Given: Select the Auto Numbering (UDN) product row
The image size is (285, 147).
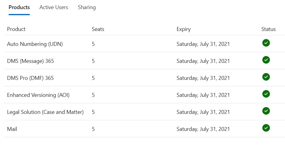Looking at the screenshot, I should [145, 44].
